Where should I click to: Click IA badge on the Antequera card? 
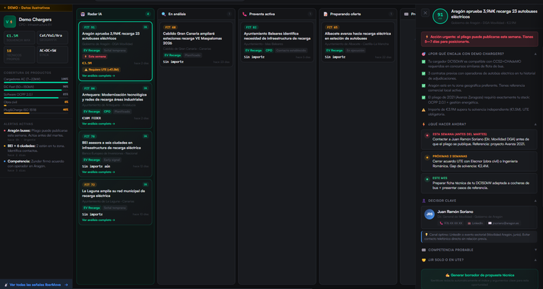146,88
